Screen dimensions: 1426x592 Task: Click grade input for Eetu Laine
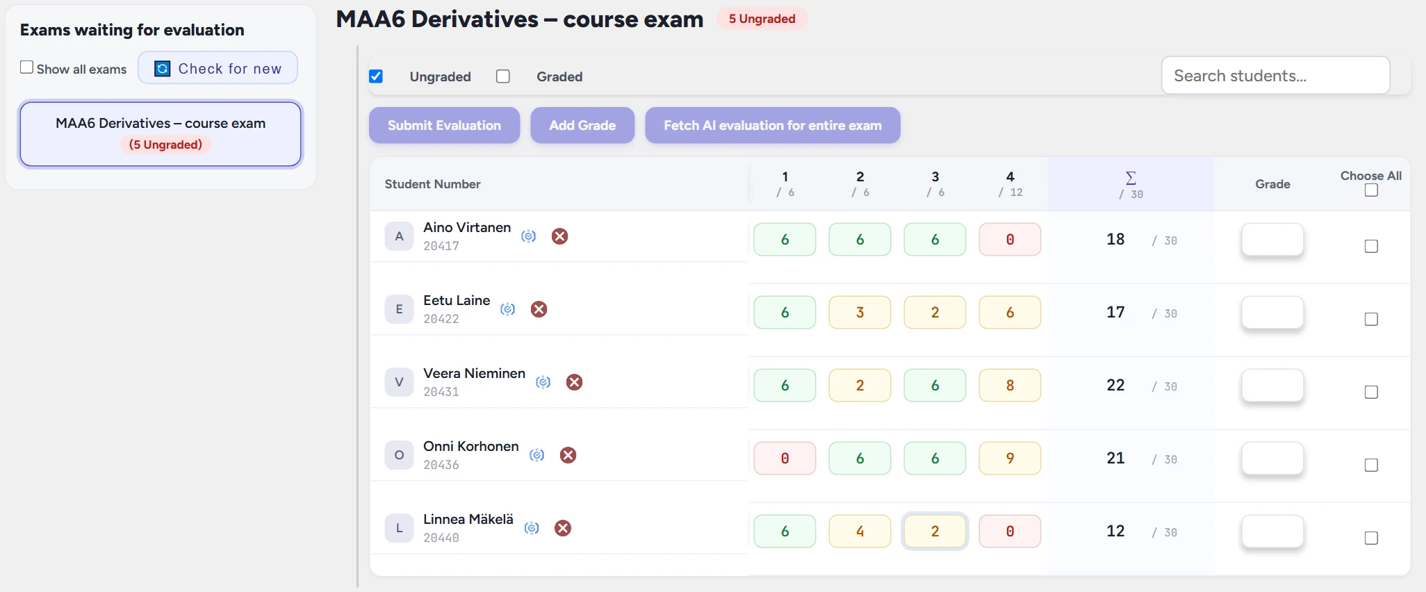[1272, 313]
